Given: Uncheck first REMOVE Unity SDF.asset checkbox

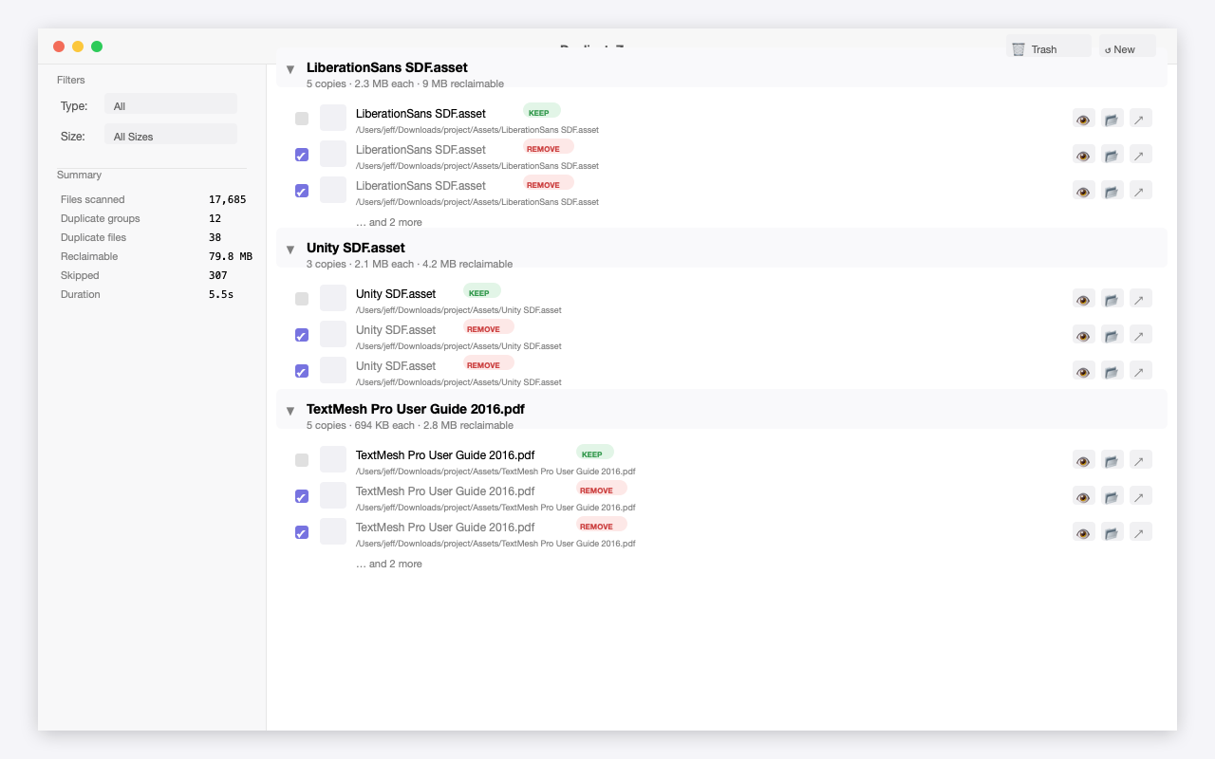Looking at the screenshot, I should (x=302, y=335).
